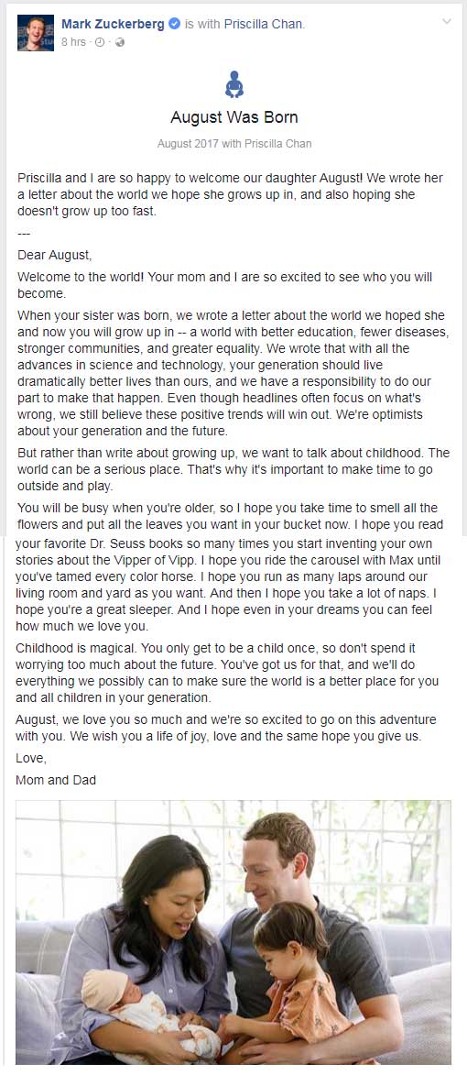The height and width of the screenshot is (1086, 467).
Task: Open Mark Zuckerberg's profile picture
Action: pyautogui.click(x=36, y=34)
